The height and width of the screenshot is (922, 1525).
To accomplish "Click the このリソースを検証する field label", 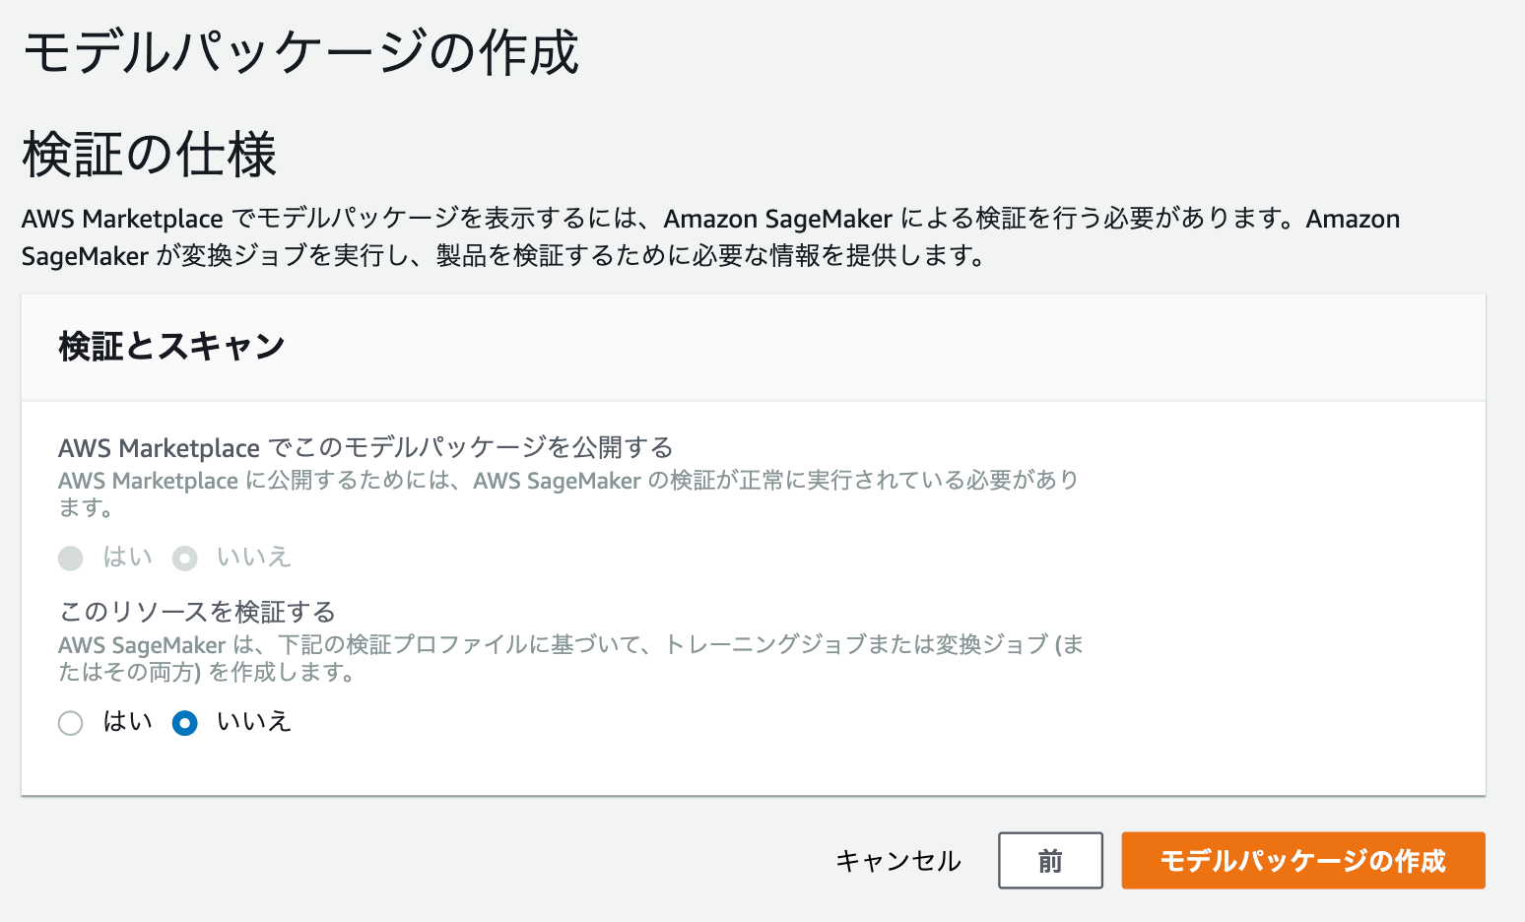I will [197, 612].
